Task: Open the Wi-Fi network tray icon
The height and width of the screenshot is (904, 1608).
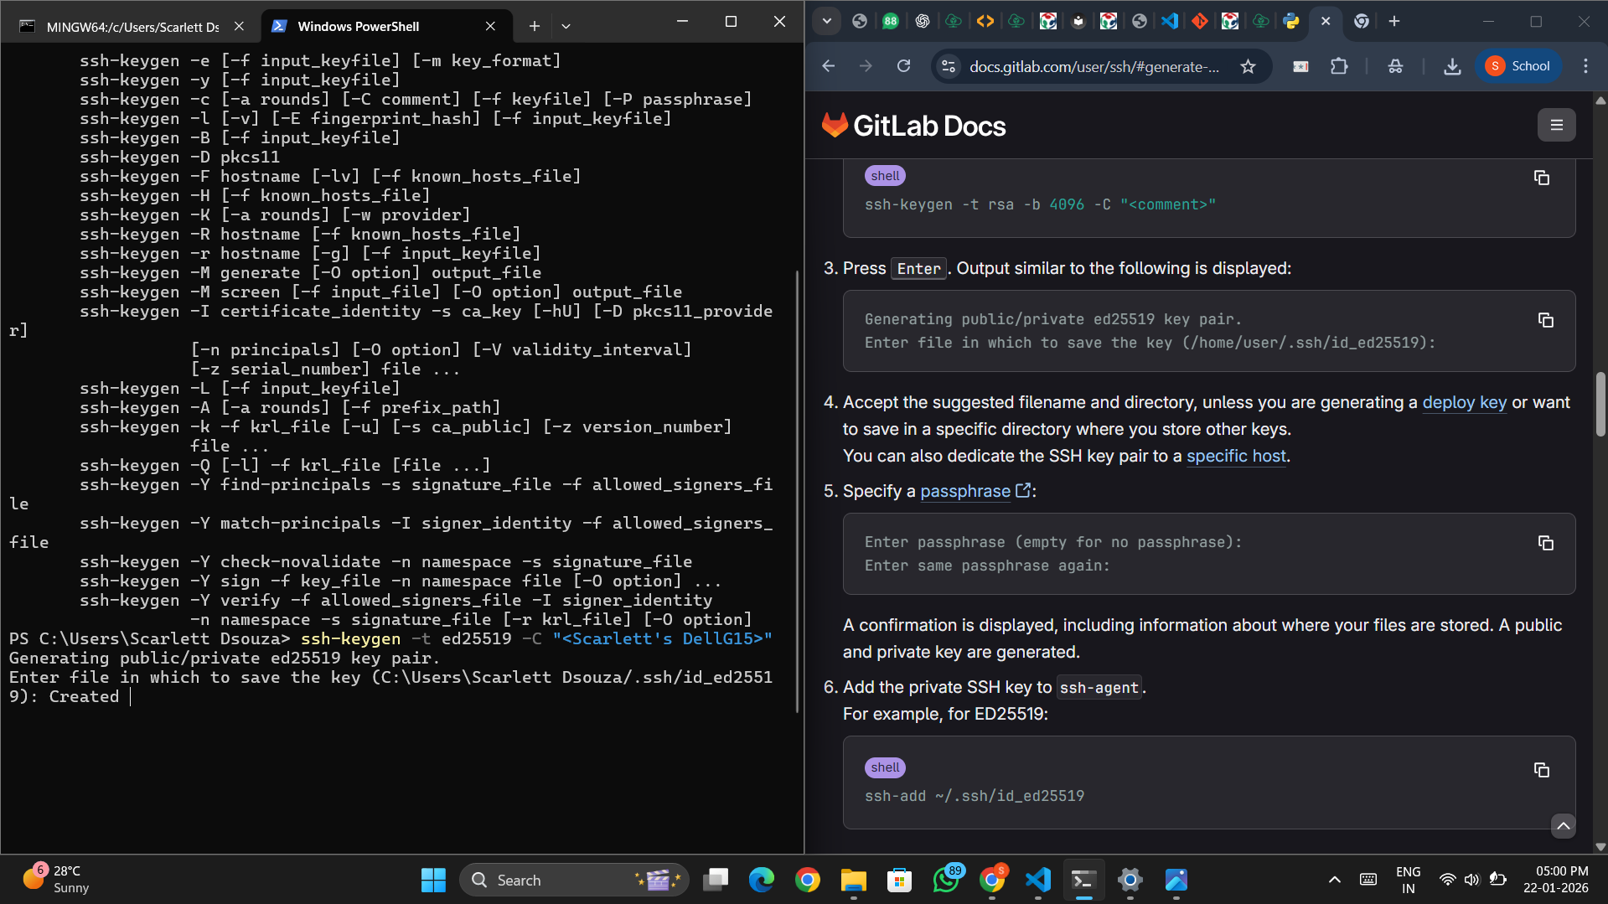Action: (1447, 880)
